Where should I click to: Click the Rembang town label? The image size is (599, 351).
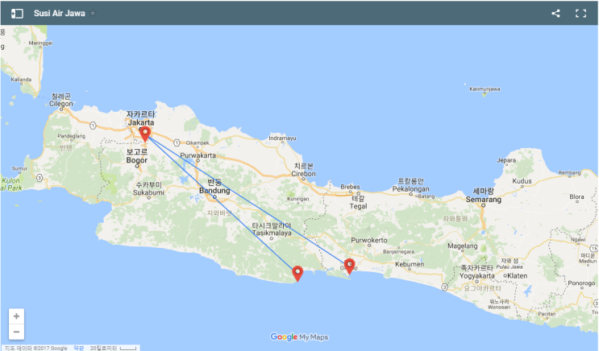(x=569, y=173)
